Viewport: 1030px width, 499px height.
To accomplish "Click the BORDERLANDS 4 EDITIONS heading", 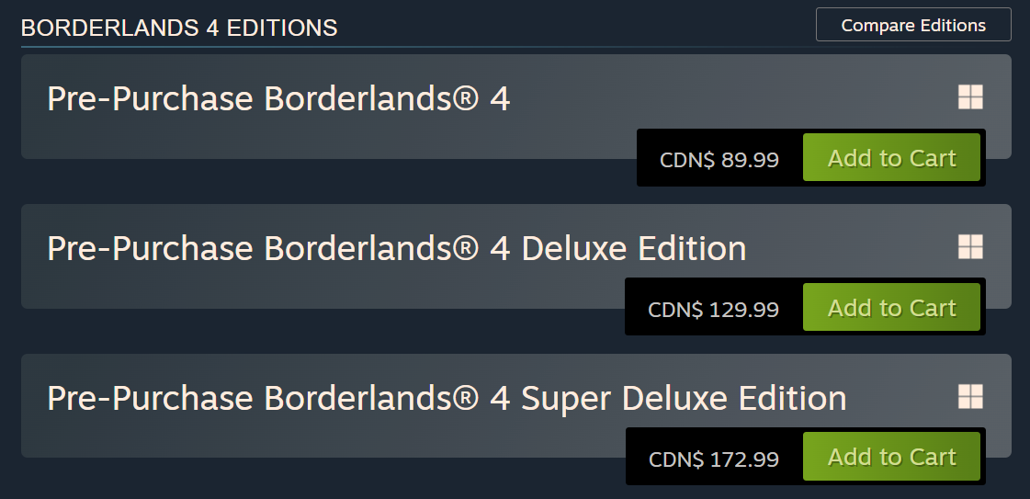I will [179, 28].
